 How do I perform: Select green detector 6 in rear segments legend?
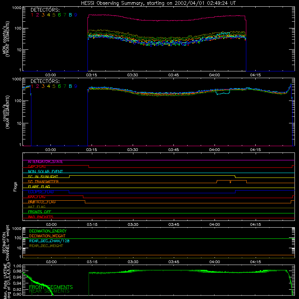(x=59, y=86)
